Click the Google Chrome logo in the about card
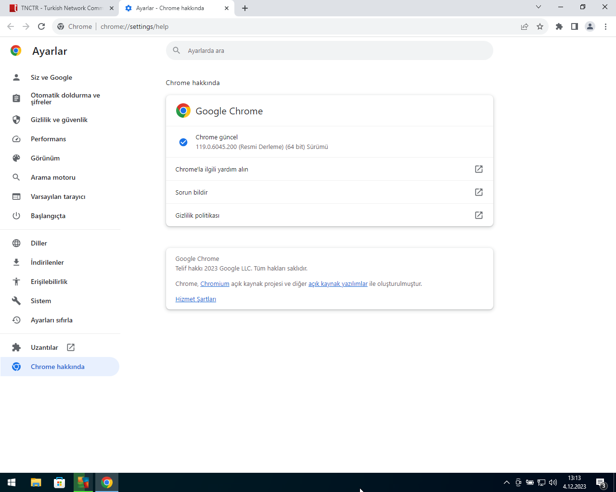616x492 pixels. (183, 111)
